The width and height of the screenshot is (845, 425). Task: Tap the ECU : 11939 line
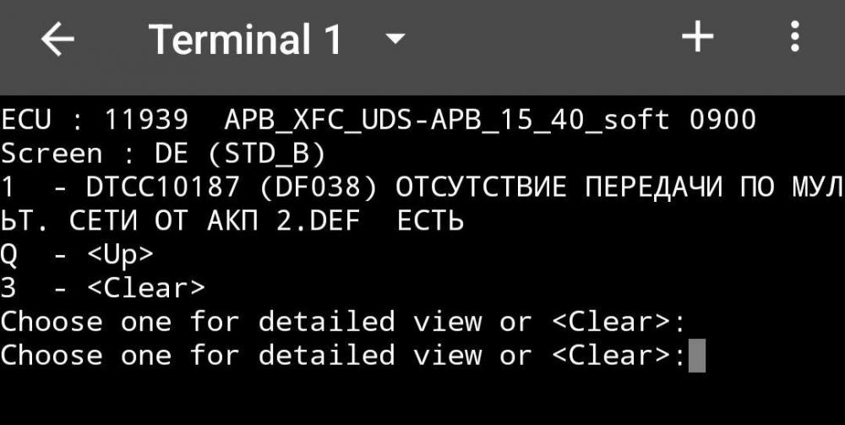click(379, 120)
